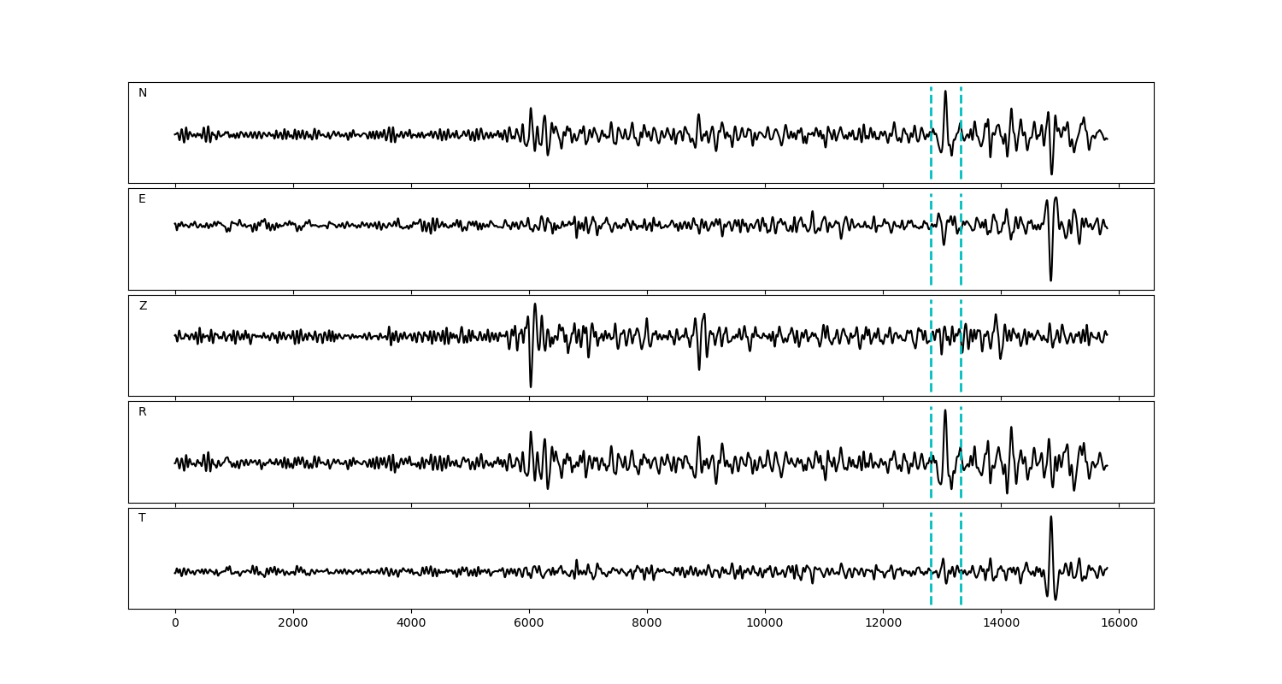
Task: Select the "Z" component panel label
Action: click(x=143, y=306)
